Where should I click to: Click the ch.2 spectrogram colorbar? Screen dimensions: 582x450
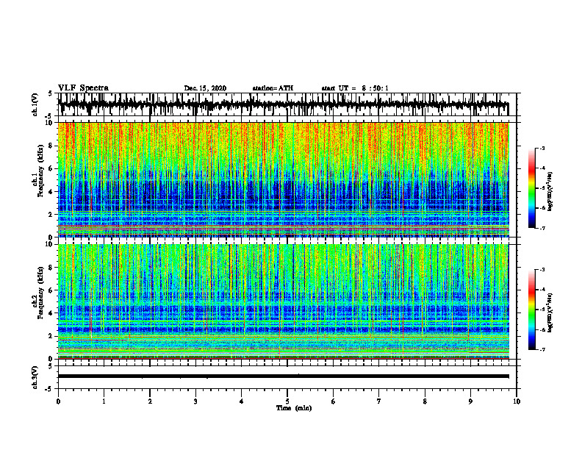pyautogui.click(x=532, y=310)
